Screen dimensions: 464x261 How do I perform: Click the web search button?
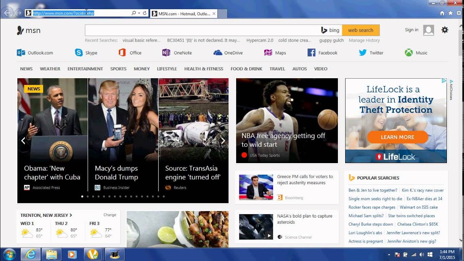[361, 30]
